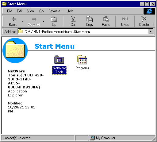Click the My Computer status bar icon
The height and width of the screenshot is (142, 157).
click(93, 138)
